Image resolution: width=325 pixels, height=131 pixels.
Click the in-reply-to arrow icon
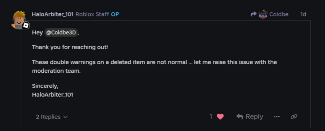[x=254, y=14]
